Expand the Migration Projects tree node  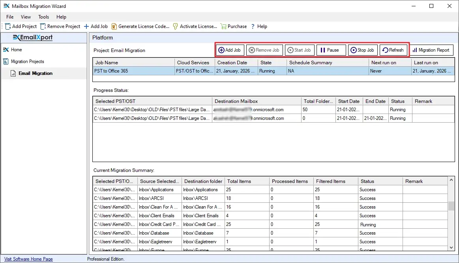[x=28, y=62]
